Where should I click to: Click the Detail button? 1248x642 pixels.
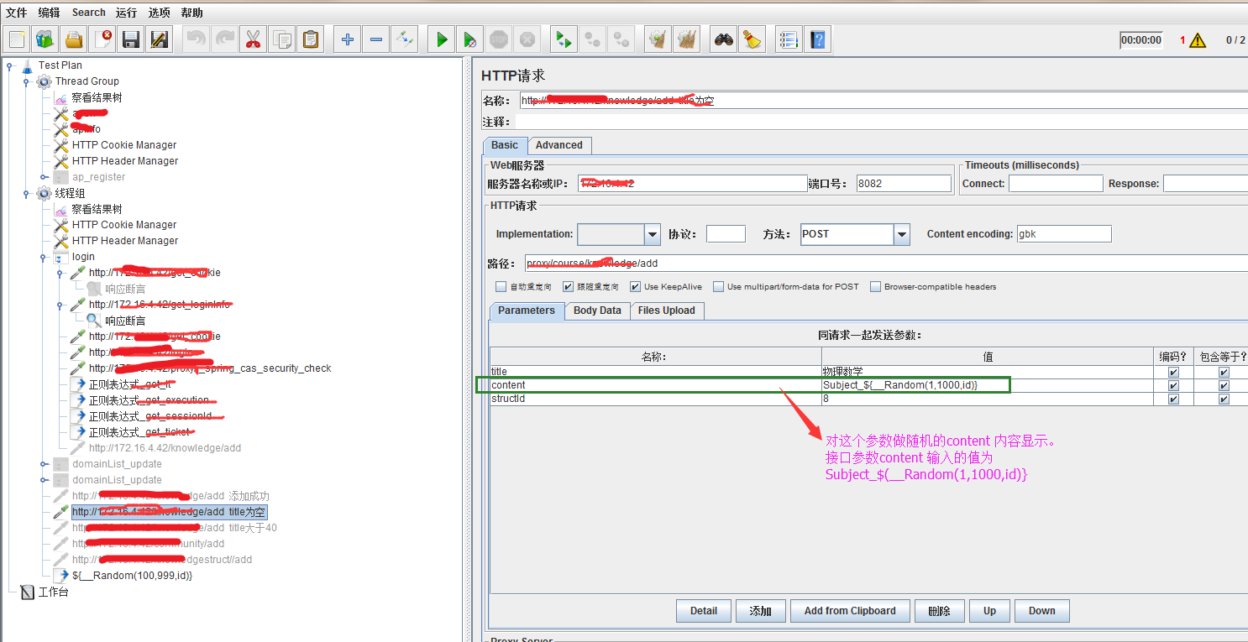(704, 611)
